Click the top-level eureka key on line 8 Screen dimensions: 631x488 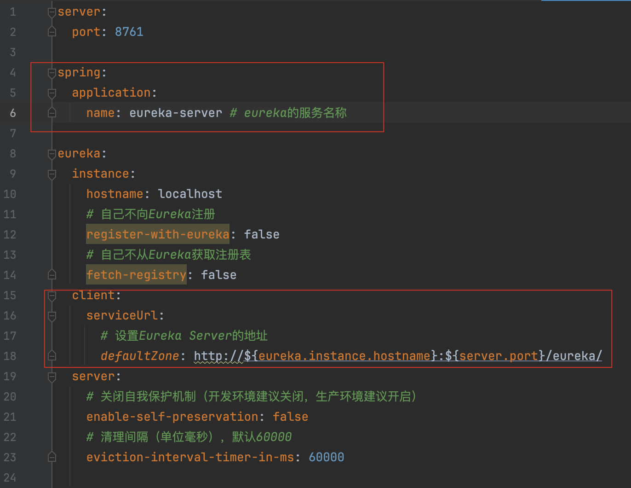tap(79, 153)
